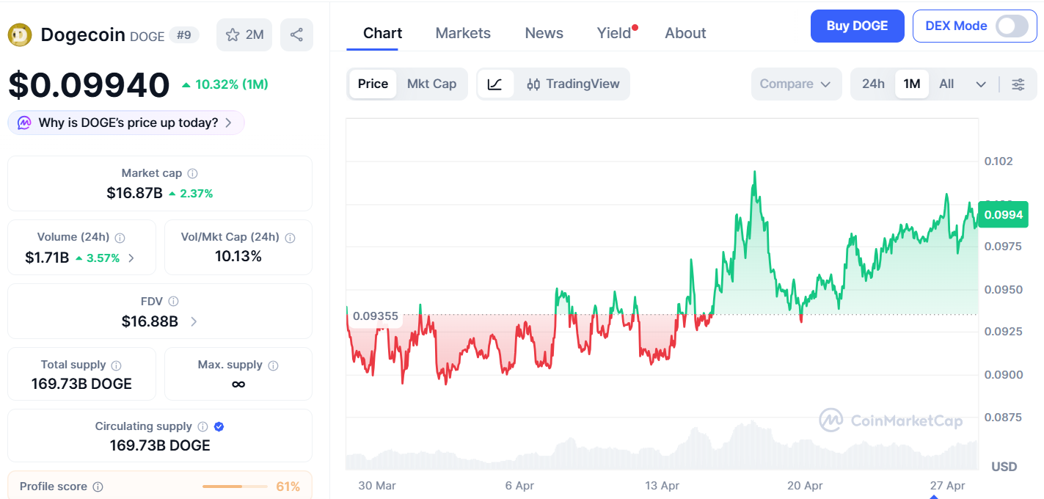1044x499 pixels.
Task: Click the Total supply info icon
Action: click(116, 365)
